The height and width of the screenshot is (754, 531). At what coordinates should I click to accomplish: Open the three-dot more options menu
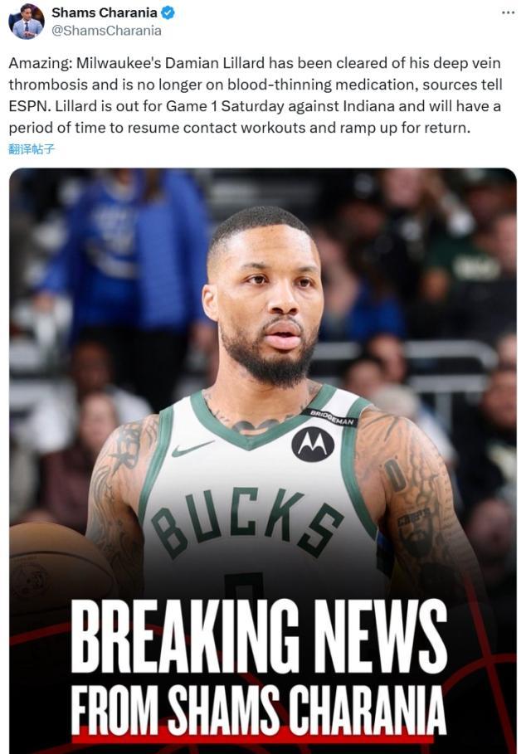508,13
